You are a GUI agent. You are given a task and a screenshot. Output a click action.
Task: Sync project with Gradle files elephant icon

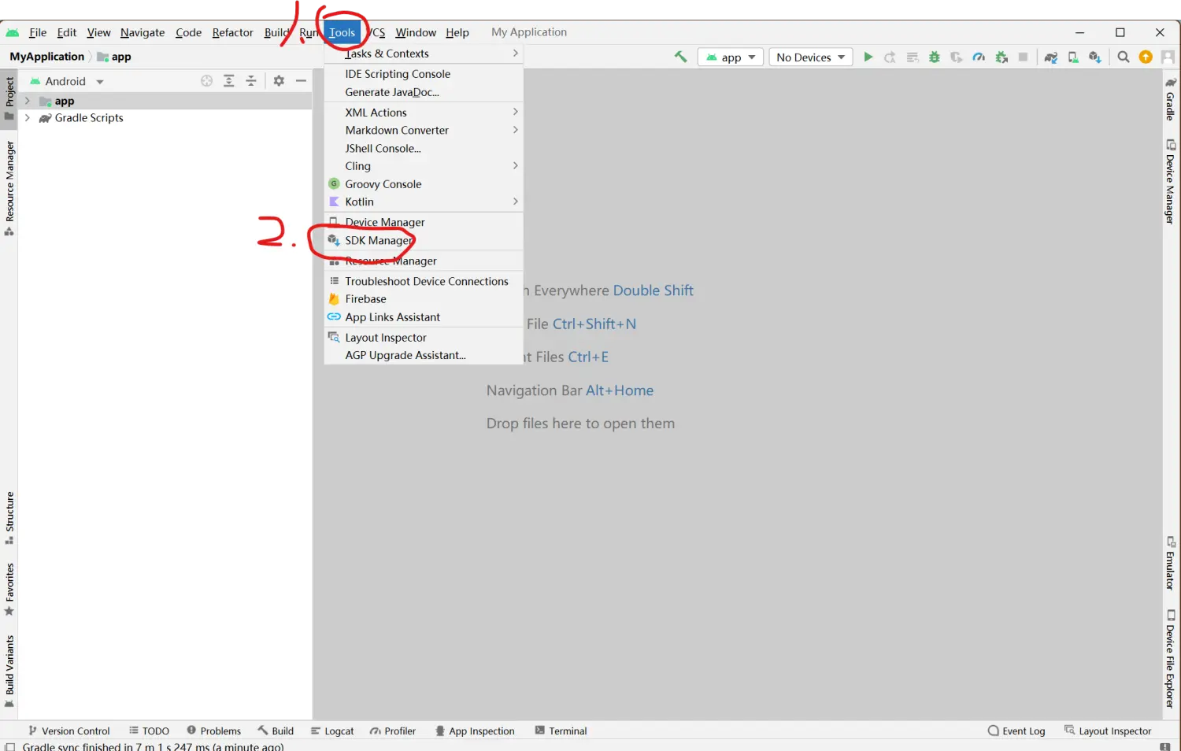(1050, 57)
